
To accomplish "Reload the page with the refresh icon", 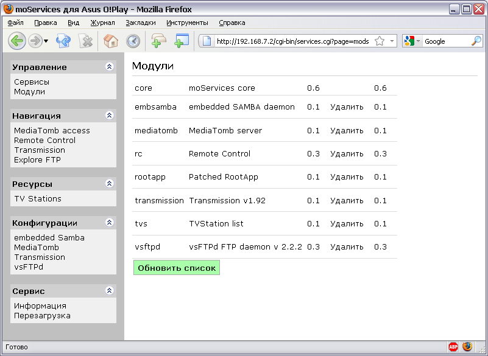I will [63, 41].
